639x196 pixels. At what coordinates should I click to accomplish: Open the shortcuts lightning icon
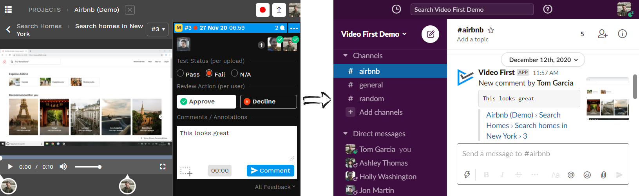(467, 175)
